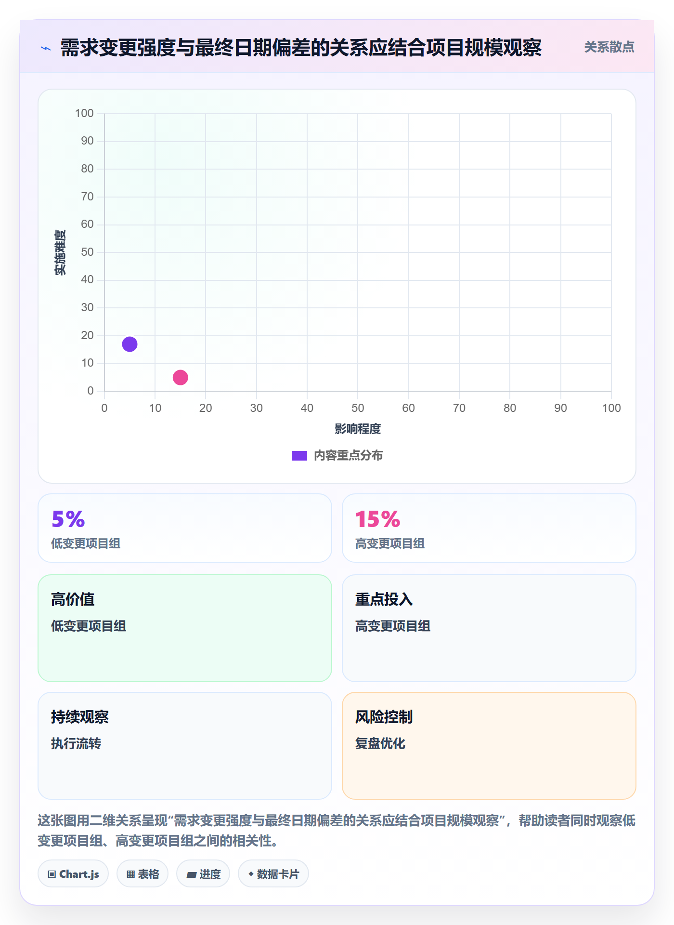Click the 实施难度 y-axis title
This screenshot has width=674, height=925.
pos(60,252)
